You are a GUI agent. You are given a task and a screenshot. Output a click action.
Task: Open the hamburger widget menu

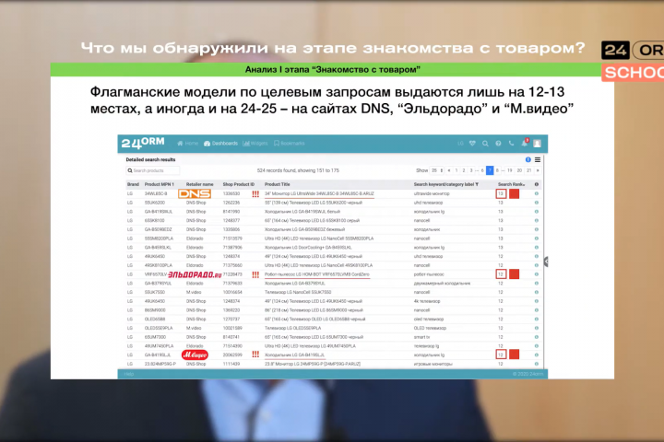pos(538,159)
